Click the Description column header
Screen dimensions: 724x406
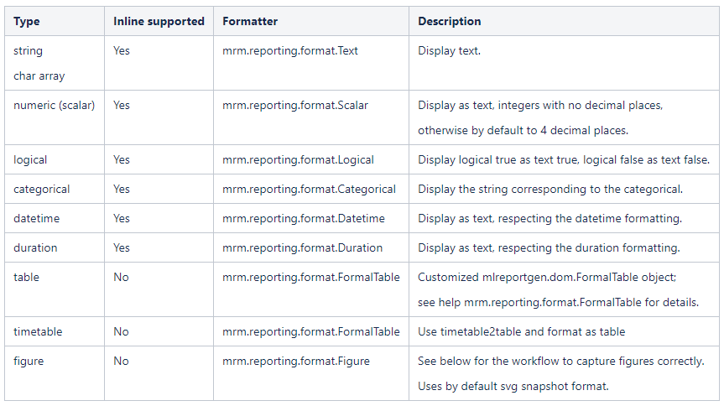pyautogui.click(x=450, y=21)
